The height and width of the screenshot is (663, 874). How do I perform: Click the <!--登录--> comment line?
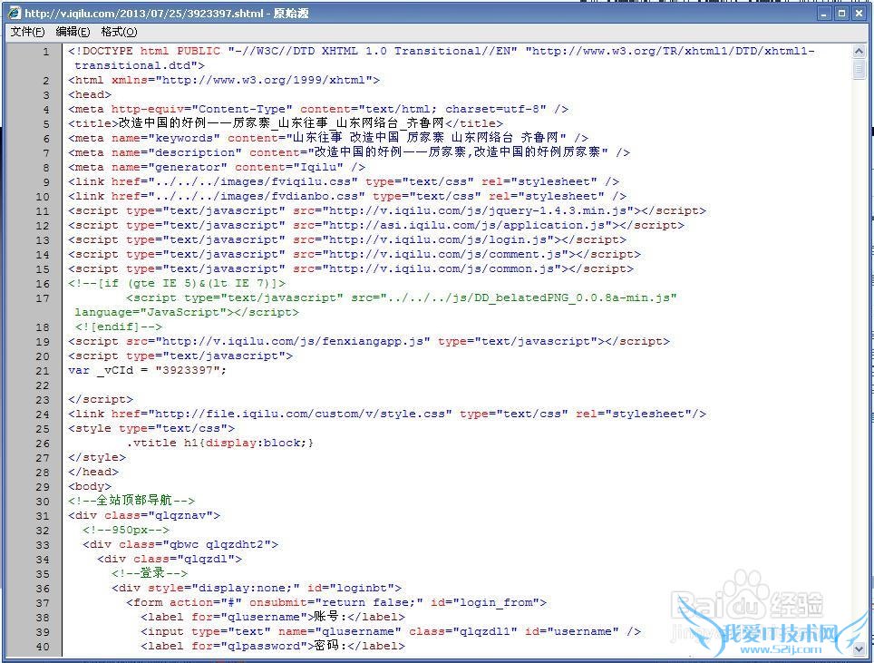[150, 573]
